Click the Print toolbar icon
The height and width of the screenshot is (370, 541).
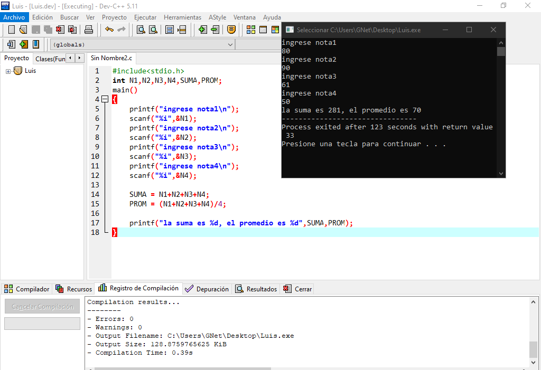tap(89, 30)
